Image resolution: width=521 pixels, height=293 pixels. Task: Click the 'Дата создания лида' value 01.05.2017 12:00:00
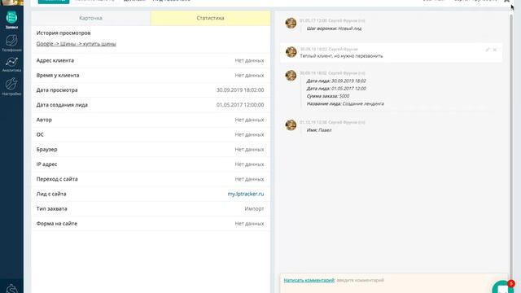(240, 105)
